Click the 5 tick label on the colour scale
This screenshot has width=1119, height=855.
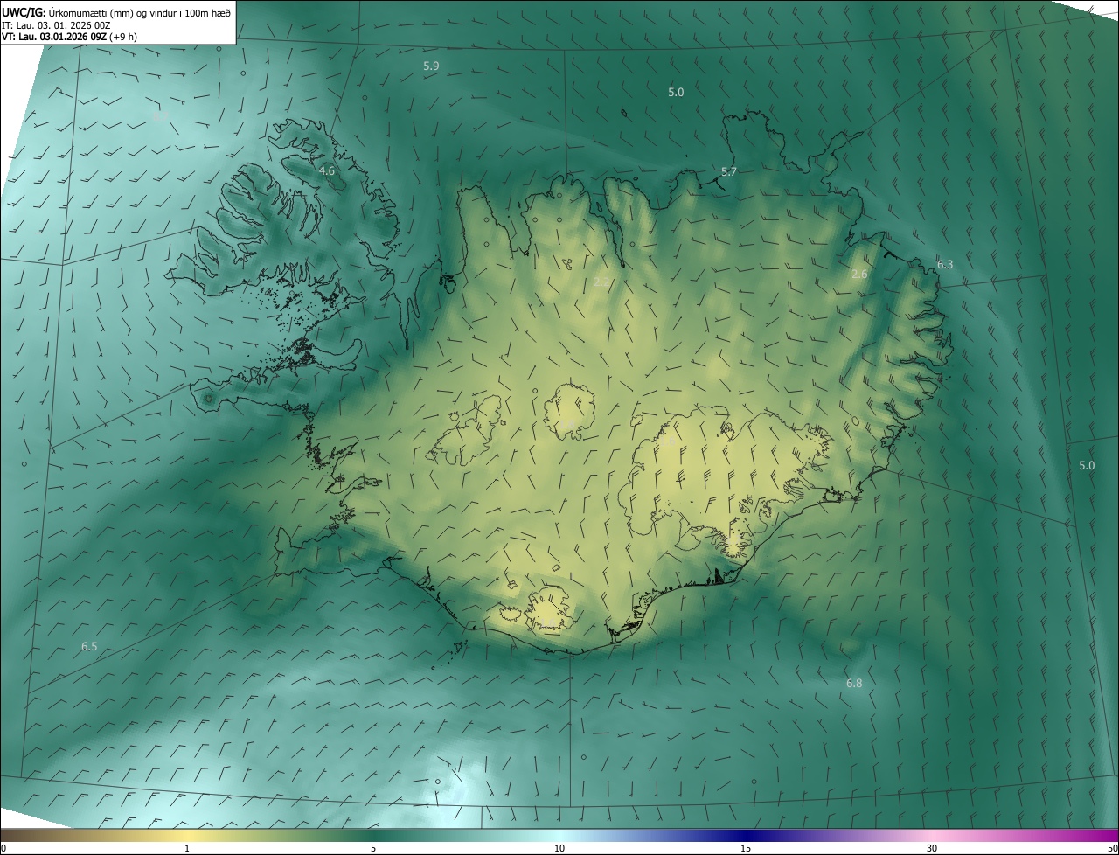[x=373, y=849]
